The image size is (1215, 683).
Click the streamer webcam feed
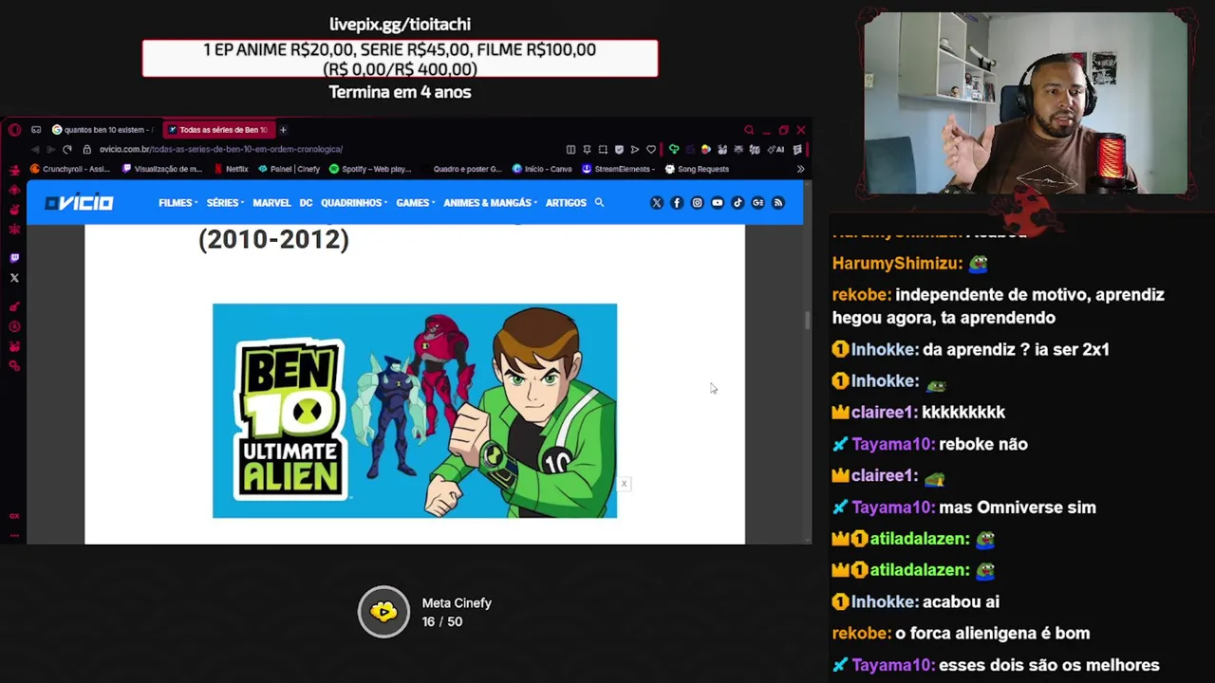[x=1025, y=103]
